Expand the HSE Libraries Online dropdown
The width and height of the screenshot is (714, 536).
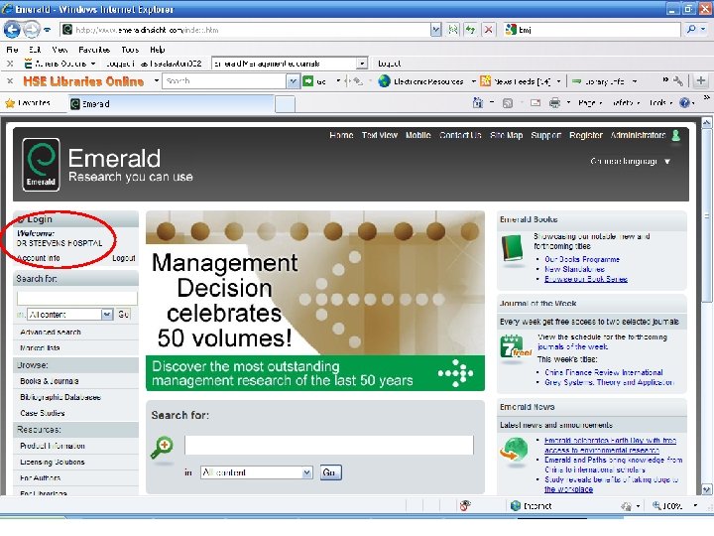pos(157,80)
